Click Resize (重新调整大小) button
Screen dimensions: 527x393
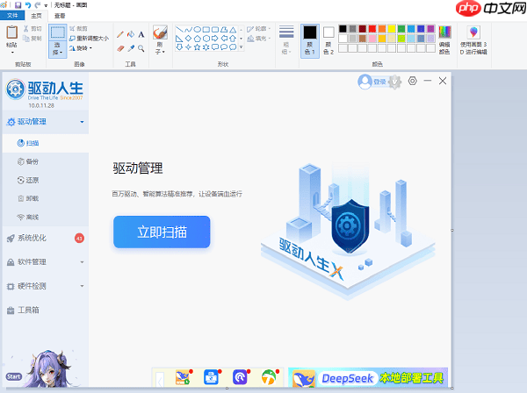tap(89, 39)
